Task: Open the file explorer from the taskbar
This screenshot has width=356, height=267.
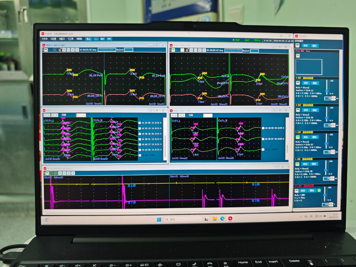Action: (215, 219)
